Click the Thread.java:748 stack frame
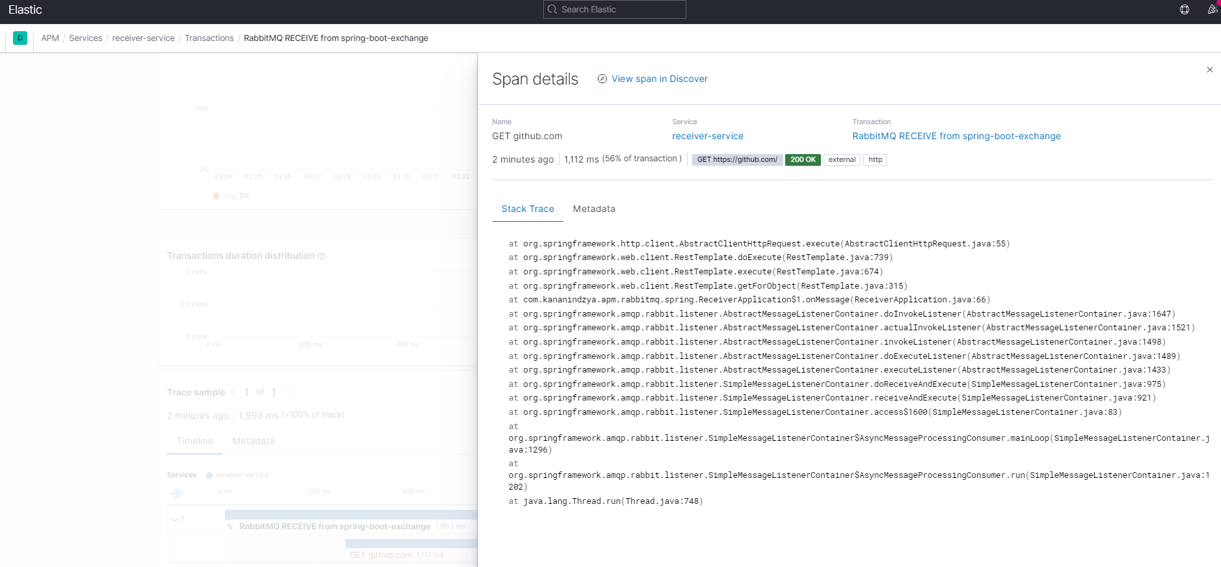 tap(606, 501)
